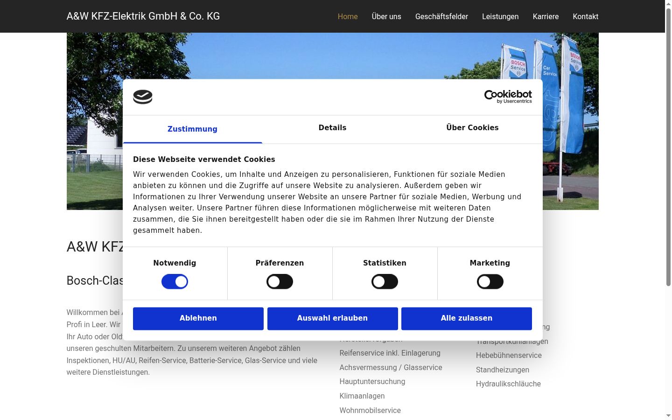Switch to the Zustimmung tab

(192, 129)
